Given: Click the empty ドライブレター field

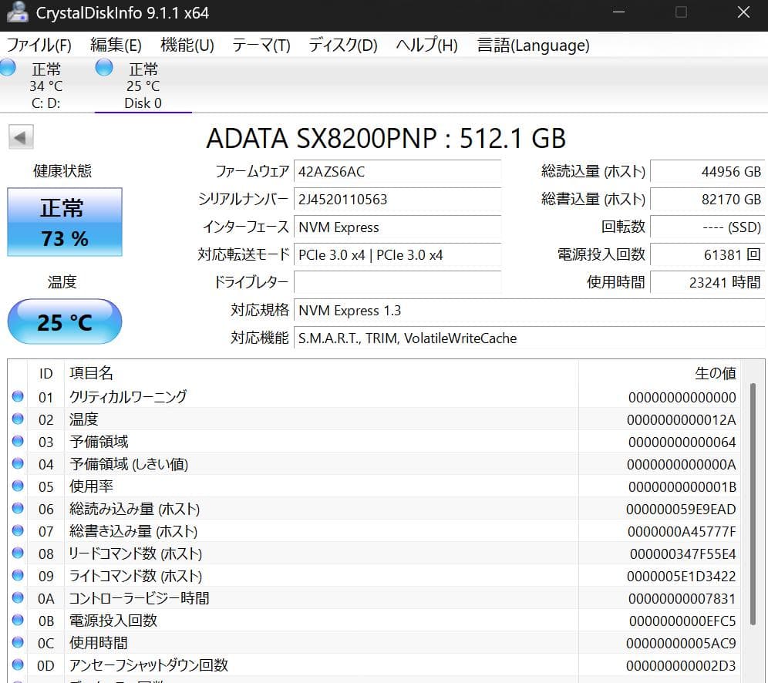Looking at the screenshot, I should (397, 282).
